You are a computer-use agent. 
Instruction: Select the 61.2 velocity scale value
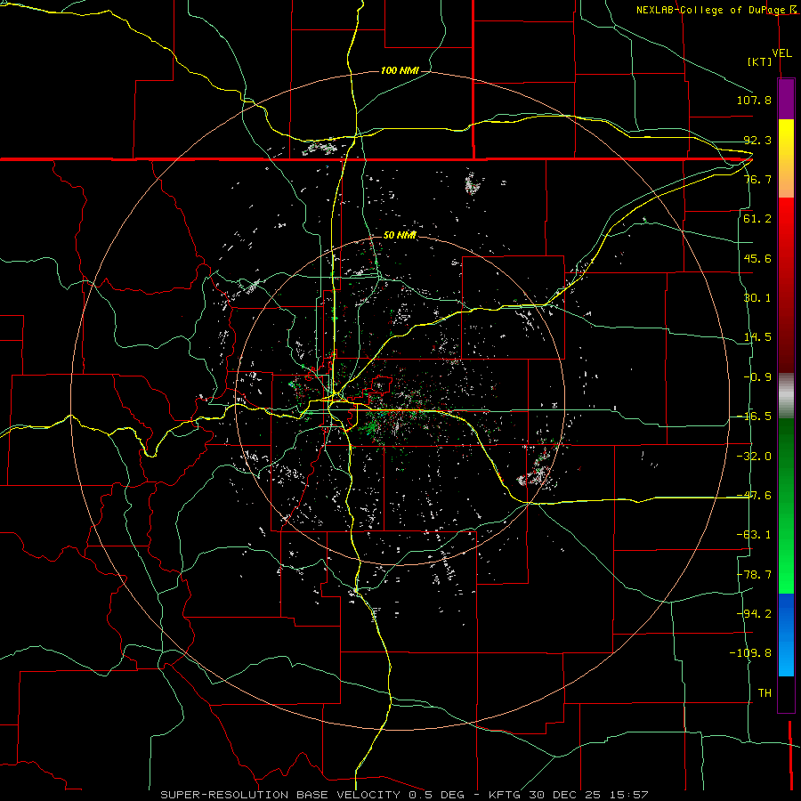(757, 219)
